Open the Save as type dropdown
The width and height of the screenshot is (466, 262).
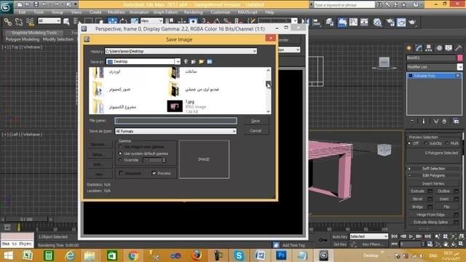(x=234, y=131)
